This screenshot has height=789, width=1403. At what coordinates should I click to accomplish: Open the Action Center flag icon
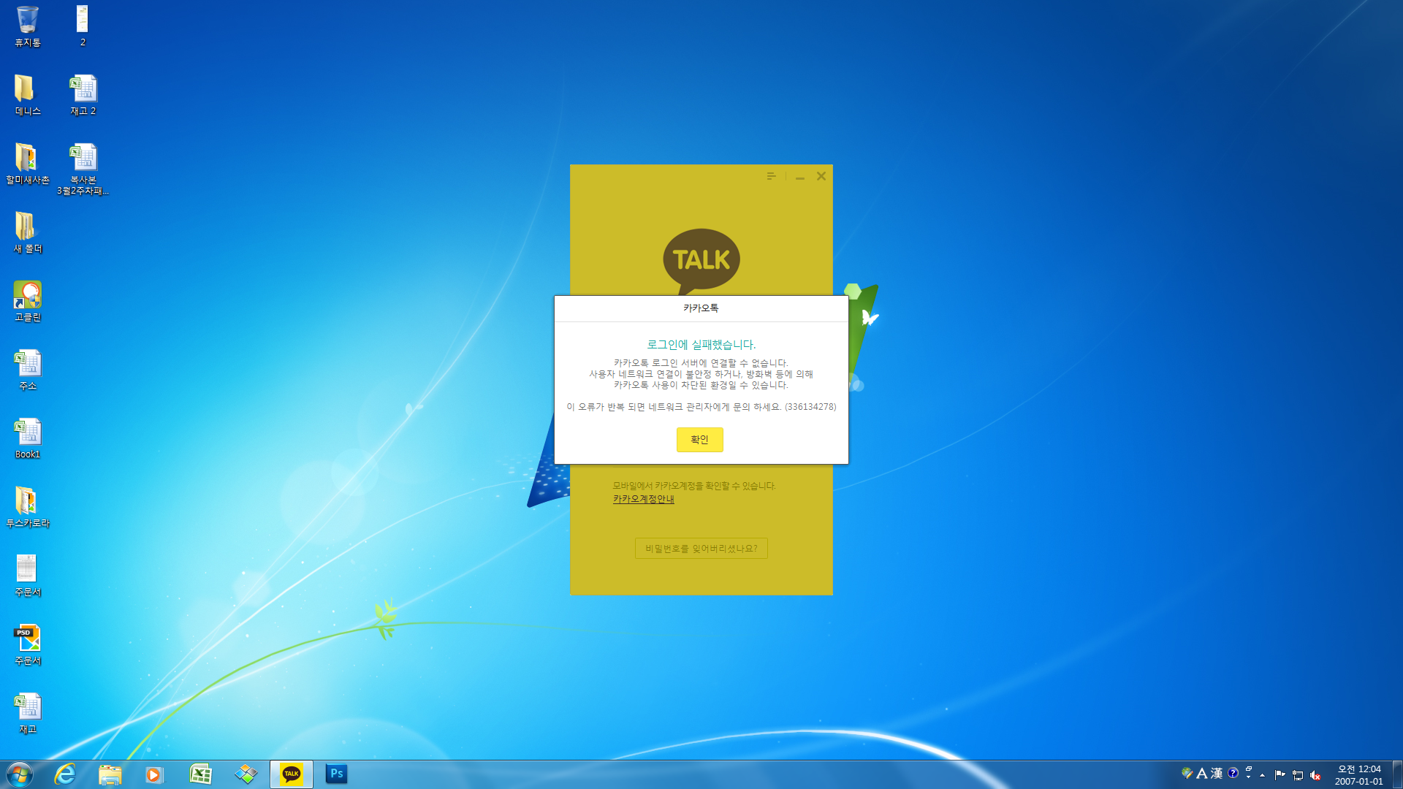[x=1280, y=775]
